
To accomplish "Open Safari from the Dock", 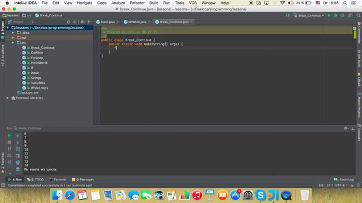I will click(70, 196).
